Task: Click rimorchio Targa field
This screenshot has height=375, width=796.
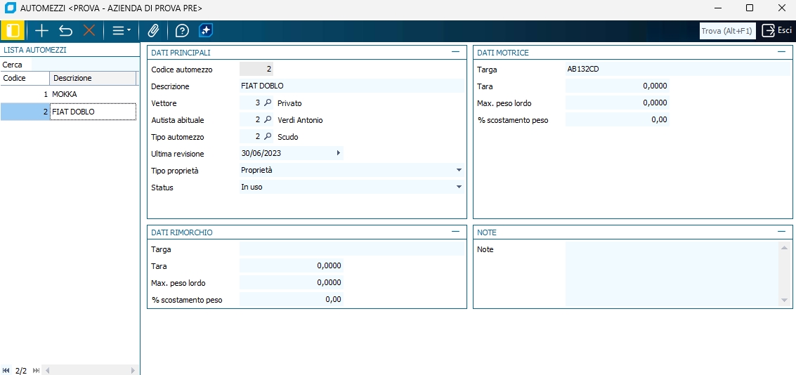Action: tap(352, 249)
